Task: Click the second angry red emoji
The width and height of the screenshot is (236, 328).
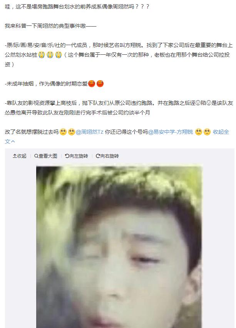Action: [100, 84]
